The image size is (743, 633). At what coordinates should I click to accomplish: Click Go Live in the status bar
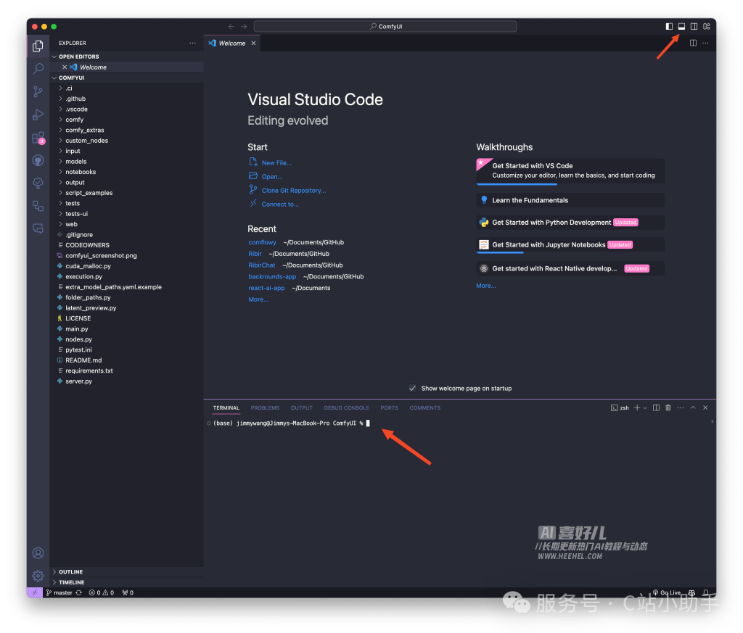tap(667, 592)
